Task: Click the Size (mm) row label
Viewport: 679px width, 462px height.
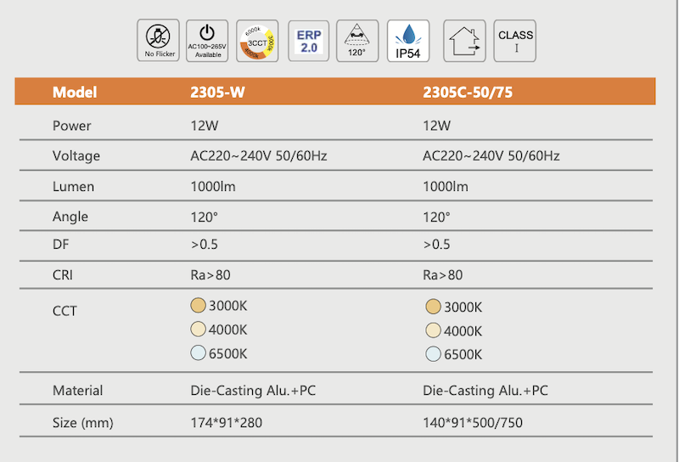Action: [x=82, y=423]
